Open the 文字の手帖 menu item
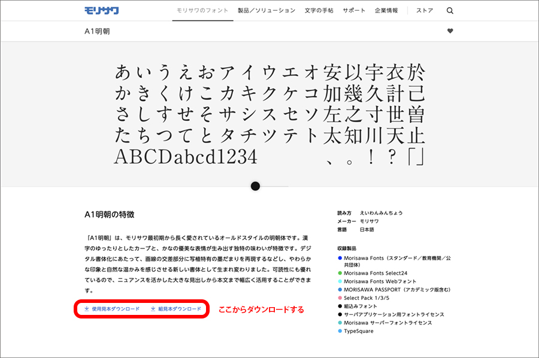 (x=319, y=11)
